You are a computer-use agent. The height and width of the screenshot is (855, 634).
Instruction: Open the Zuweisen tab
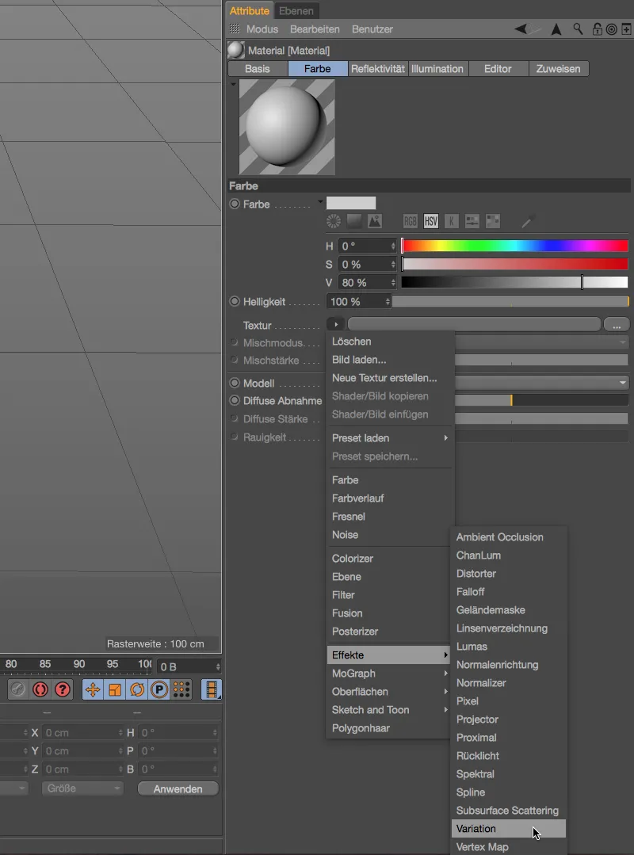pos(558,69)
